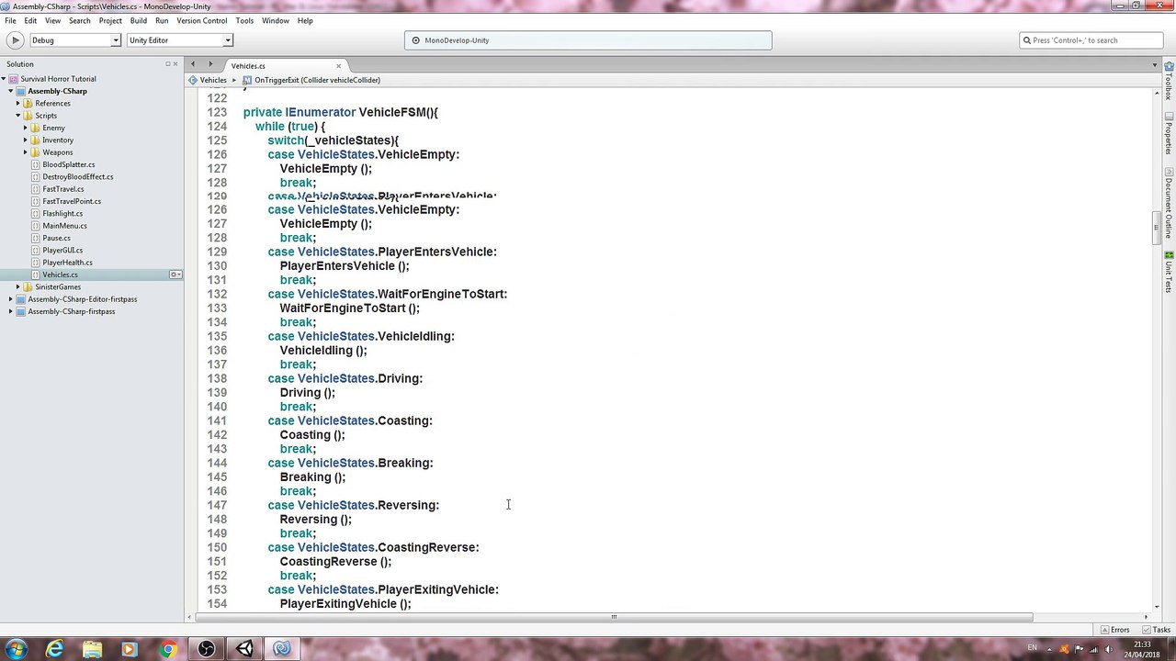Viewport: 1176px width, 661px height.
Task: Start debugging with the Run play button
Action: [x=15, y=40]
